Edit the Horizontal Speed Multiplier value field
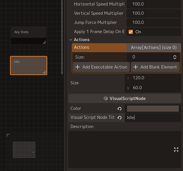This screenshot has height=171, width=183. pos(154,4)
